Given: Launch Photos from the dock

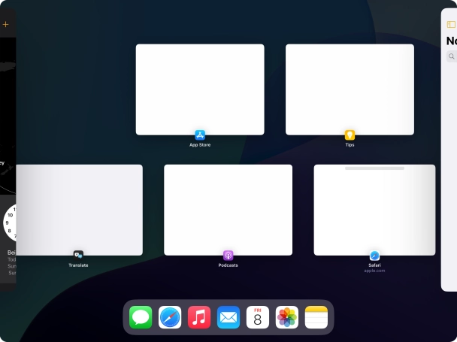Looking at the screenshot, I should coord(287,317).
